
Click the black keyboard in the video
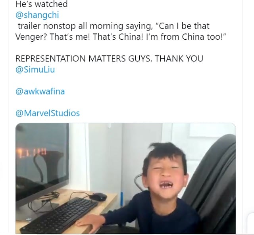pyautogui.click(x=60, y=216)
